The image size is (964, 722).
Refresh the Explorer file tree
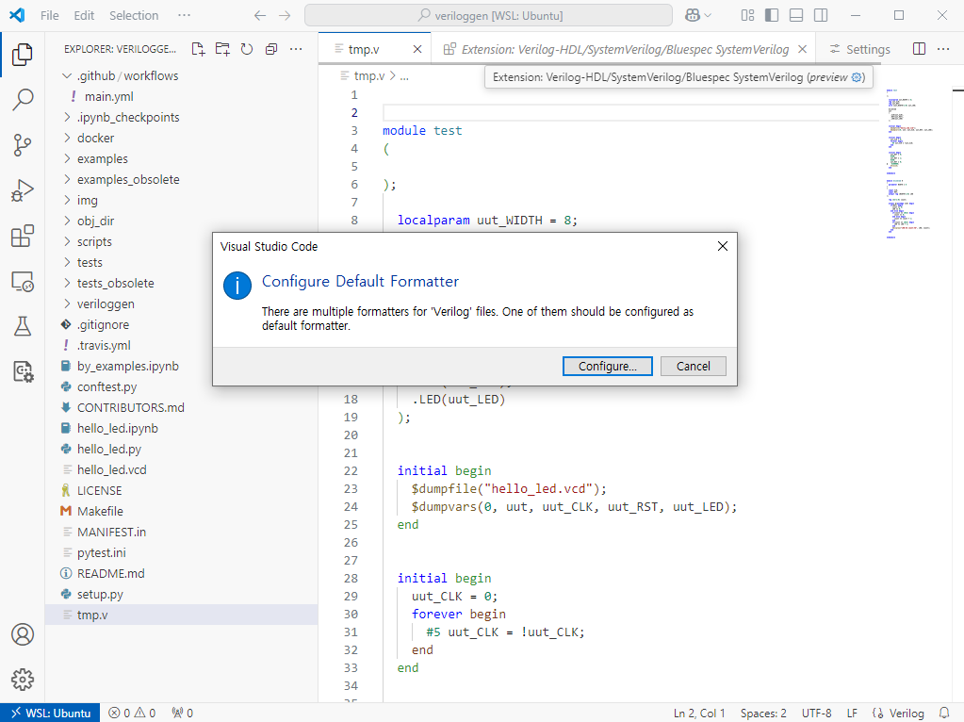247,49
